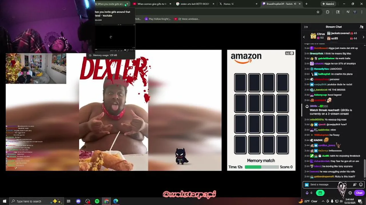Click the 'Type here to search' taskbar box

coord(36,201)
